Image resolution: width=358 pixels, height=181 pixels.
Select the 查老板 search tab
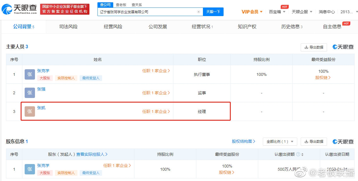click(x=121, y=5)
